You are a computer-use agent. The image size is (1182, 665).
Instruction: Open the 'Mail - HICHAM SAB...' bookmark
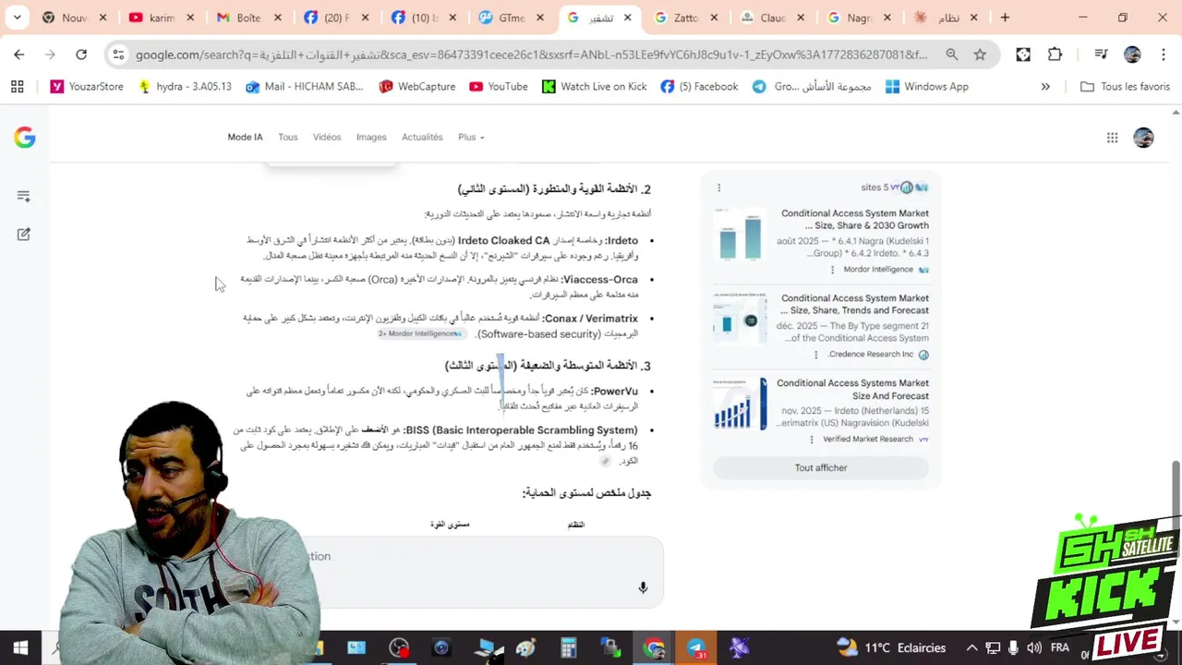[304, 87]
